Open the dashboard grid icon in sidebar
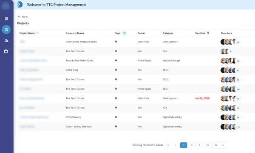 point(6,19)
